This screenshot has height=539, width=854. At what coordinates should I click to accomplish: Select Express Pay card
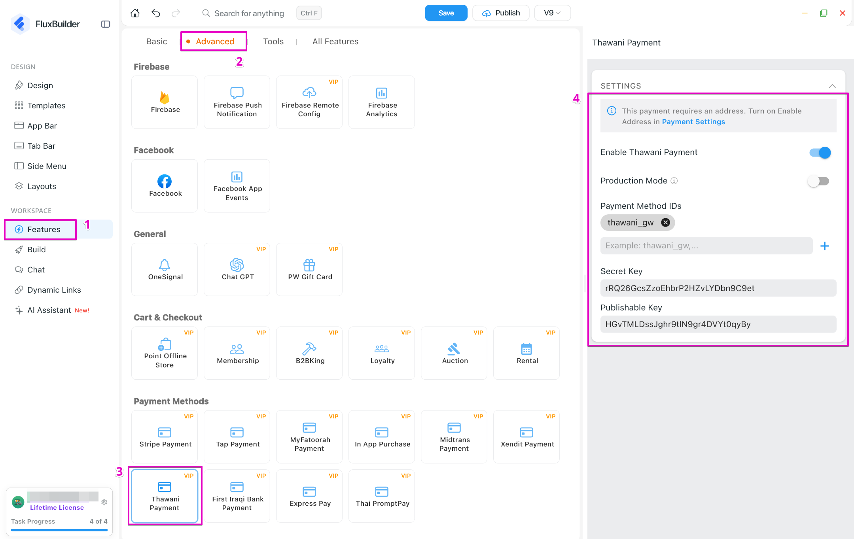309,496
